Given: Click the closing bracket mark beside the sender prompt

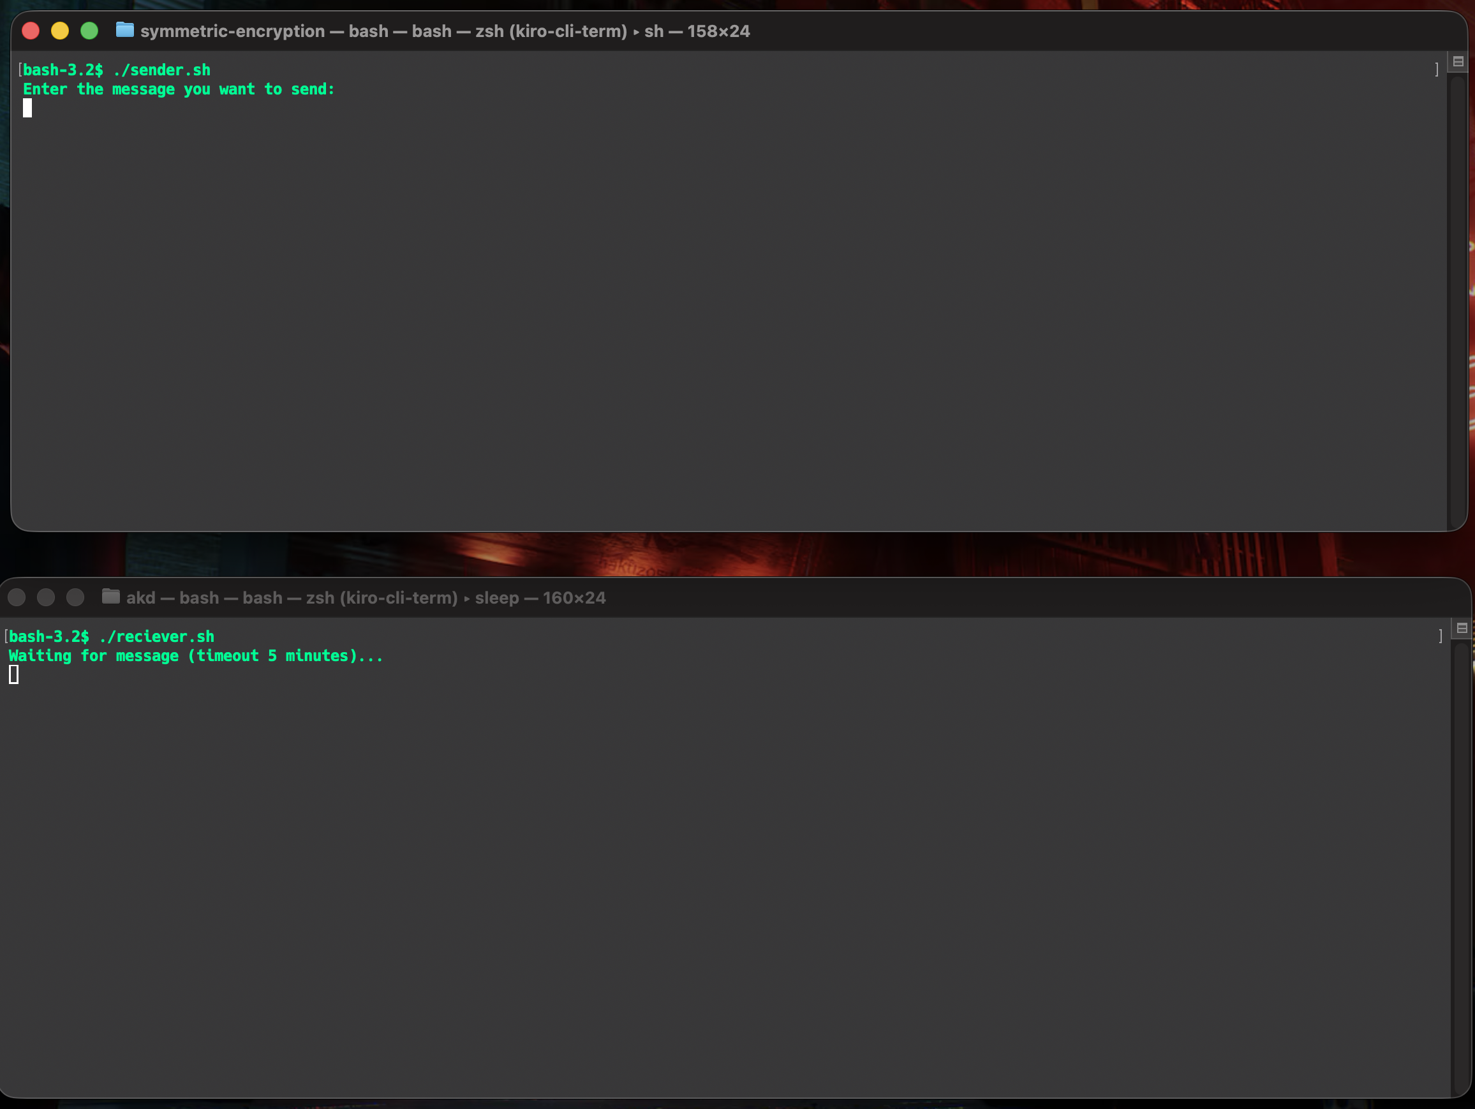Looking at the screenshot, I should 1436,70.
